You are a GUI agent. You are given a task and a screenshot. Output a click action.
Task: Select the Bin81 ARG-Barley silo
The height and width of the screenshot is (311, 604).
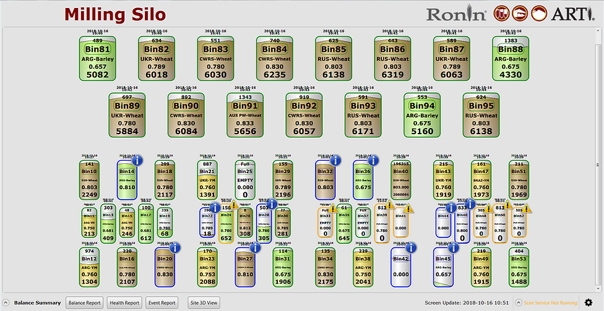pyautogui.click(x=97, y=58)
